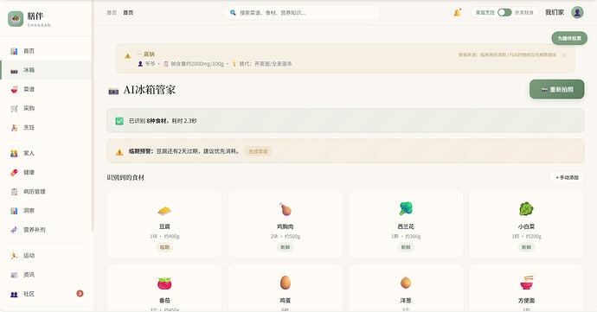Open the user avatar in the header
The image size is (597, 312).
(x=577, y=13)
